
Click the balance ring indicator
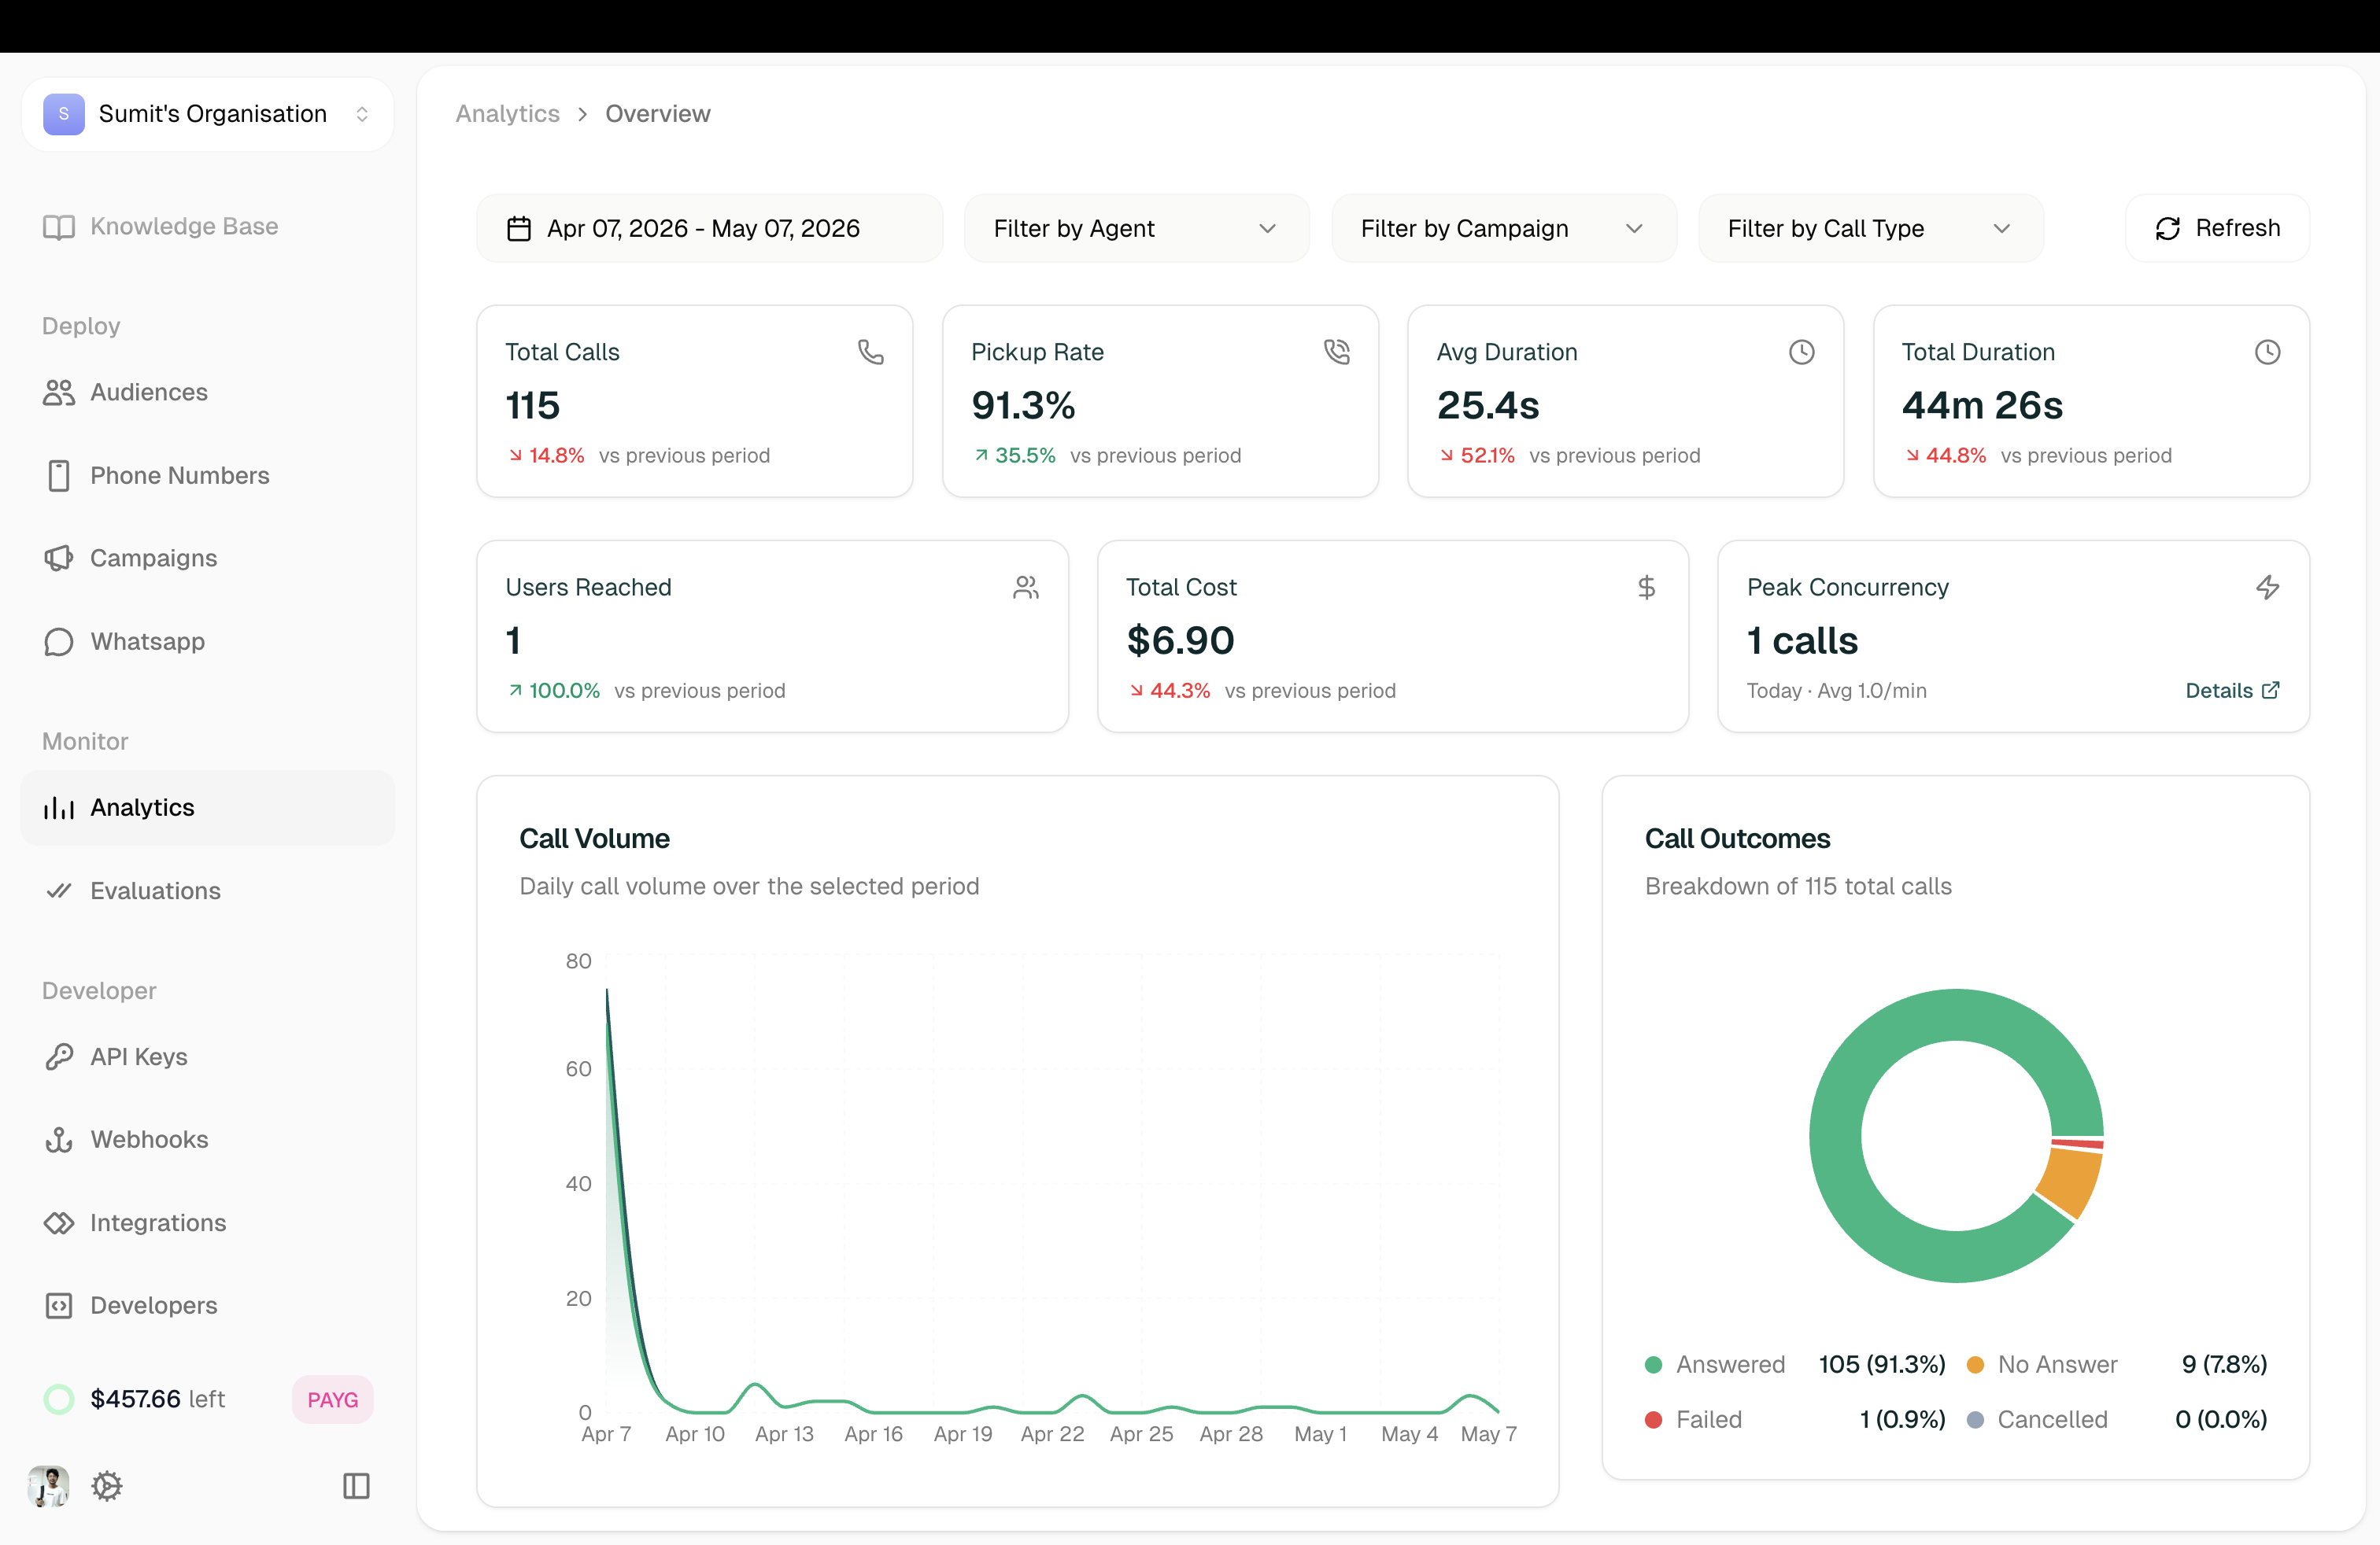tap(59, 1399)
